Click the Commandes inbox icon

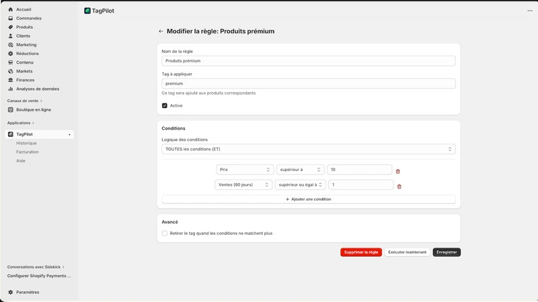pyautogui.click(x=11, y=18)
